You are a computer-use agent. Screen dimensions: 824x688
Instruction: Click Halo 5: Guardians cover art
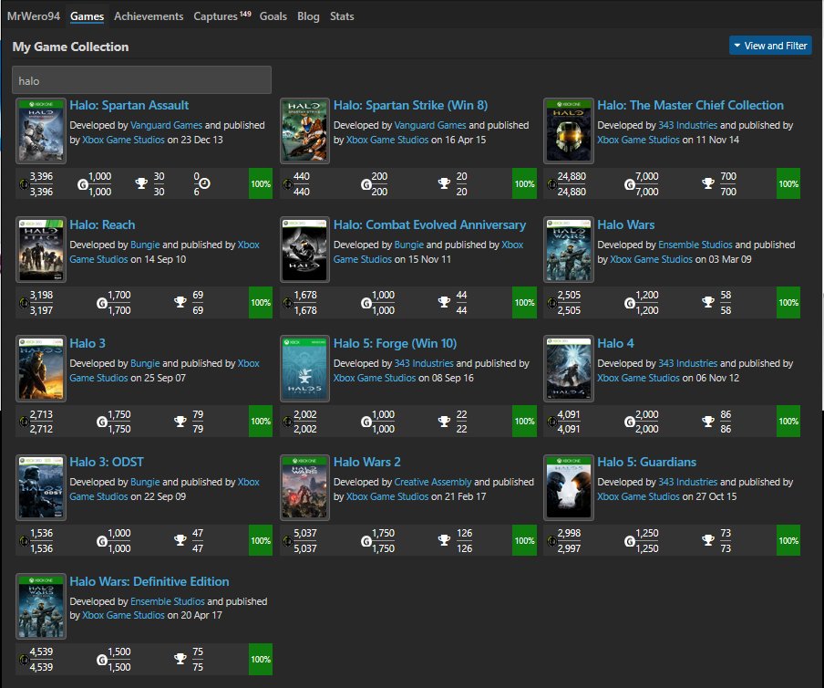[569, 487]
